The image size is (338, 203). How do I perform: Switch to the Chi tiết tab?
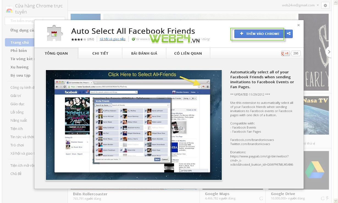pos(100,53)
